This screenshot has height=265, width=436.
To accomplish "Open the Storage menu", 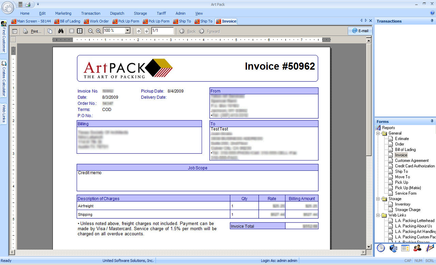I will (x=141, y=13).
